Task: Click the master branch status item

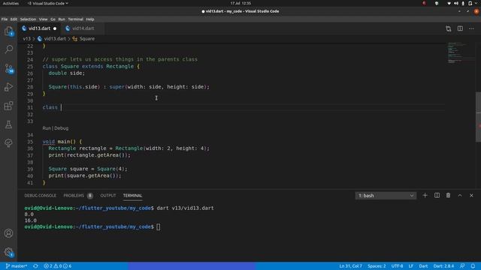Action: pyautogui.click(x=17, y=266)
